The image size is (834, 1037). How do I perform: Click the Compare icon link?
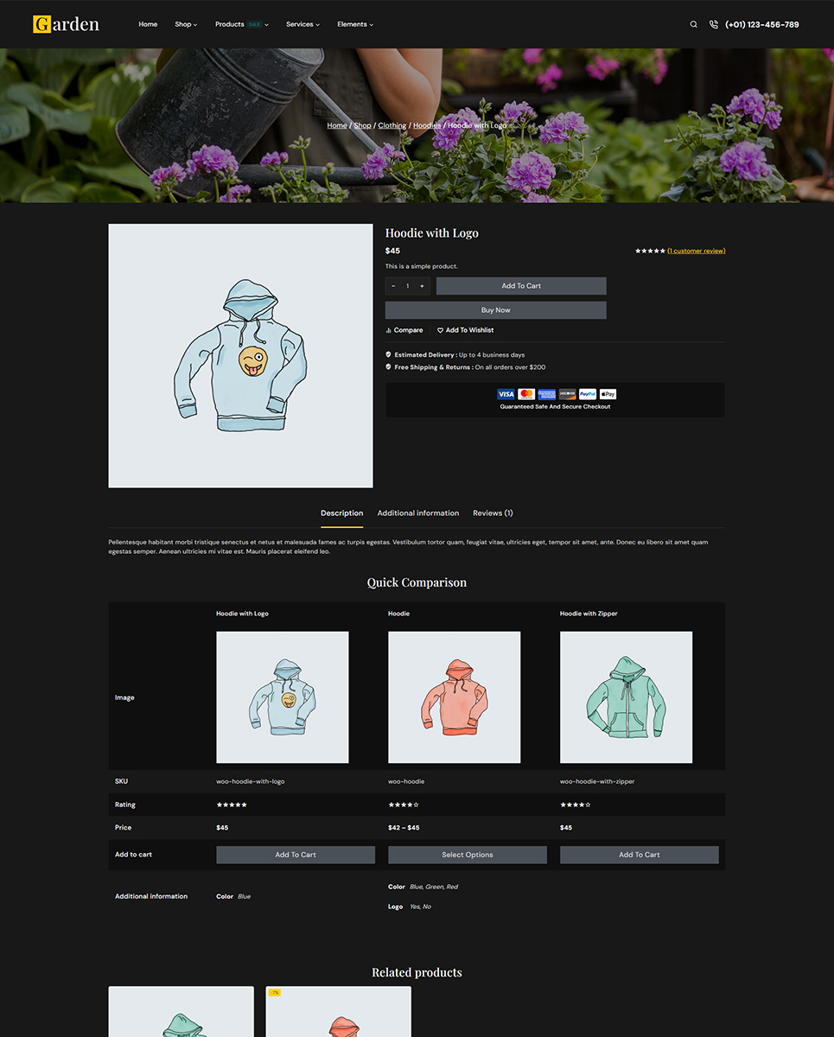(x=404, y=330)
